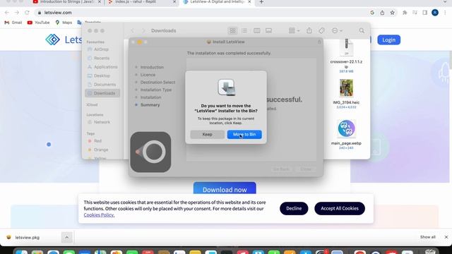
Task: Switch to the index.js Replit tab
Action: click(x=136, y=1)
